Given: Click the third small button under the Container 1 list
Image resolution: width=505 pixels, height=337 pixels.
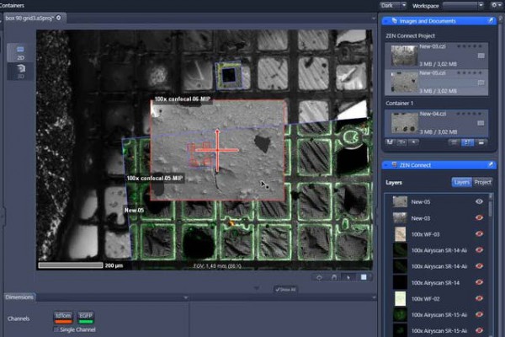Looking at the screenshot, I should [414, 142].
